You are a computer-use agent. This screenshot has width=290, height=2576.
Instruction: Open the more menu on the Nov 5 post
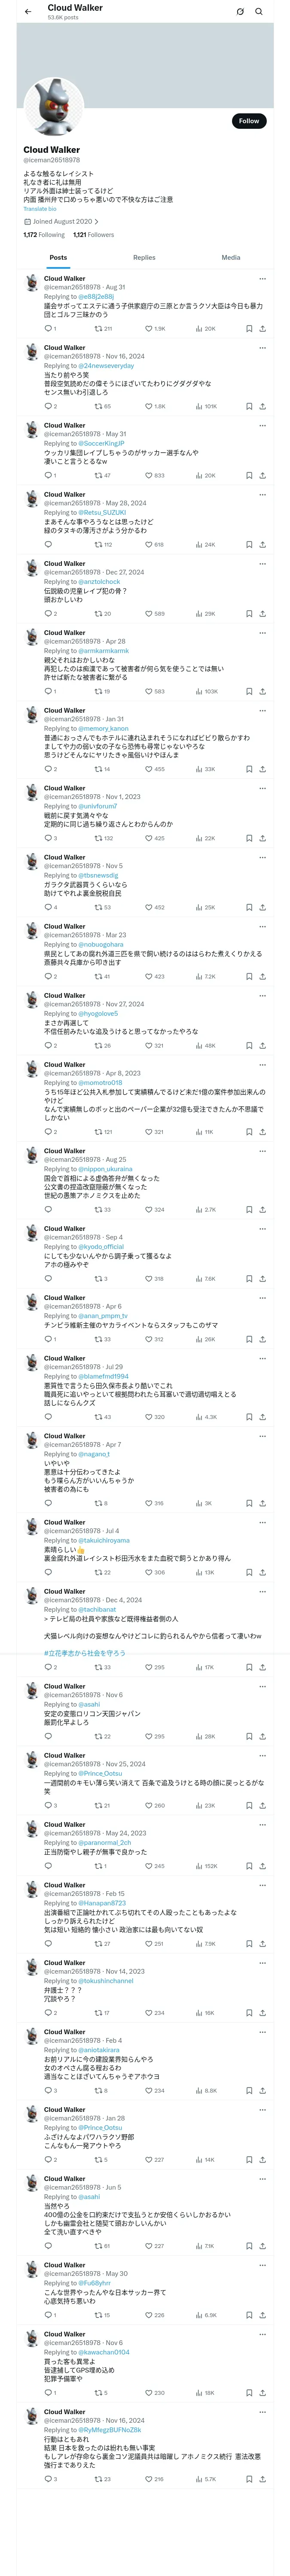pos(262,857)
